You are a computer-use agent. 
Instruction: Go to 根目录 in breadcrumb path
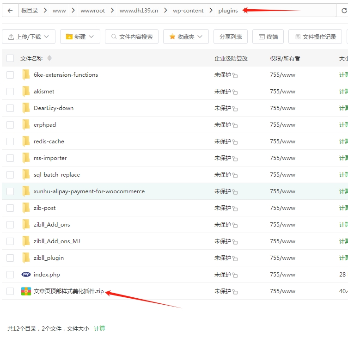[30, 11]
